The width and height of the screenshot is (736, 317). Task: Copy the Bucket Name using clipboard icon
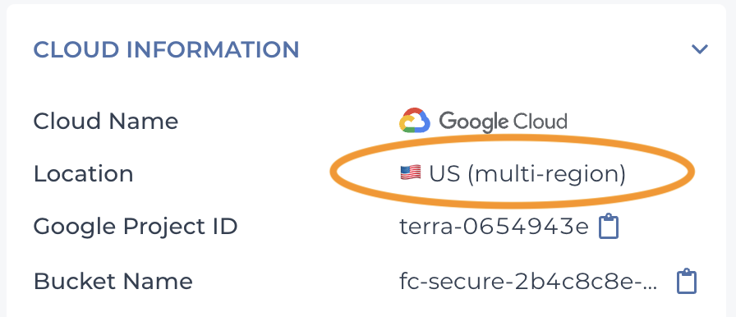tap(687, 281)
